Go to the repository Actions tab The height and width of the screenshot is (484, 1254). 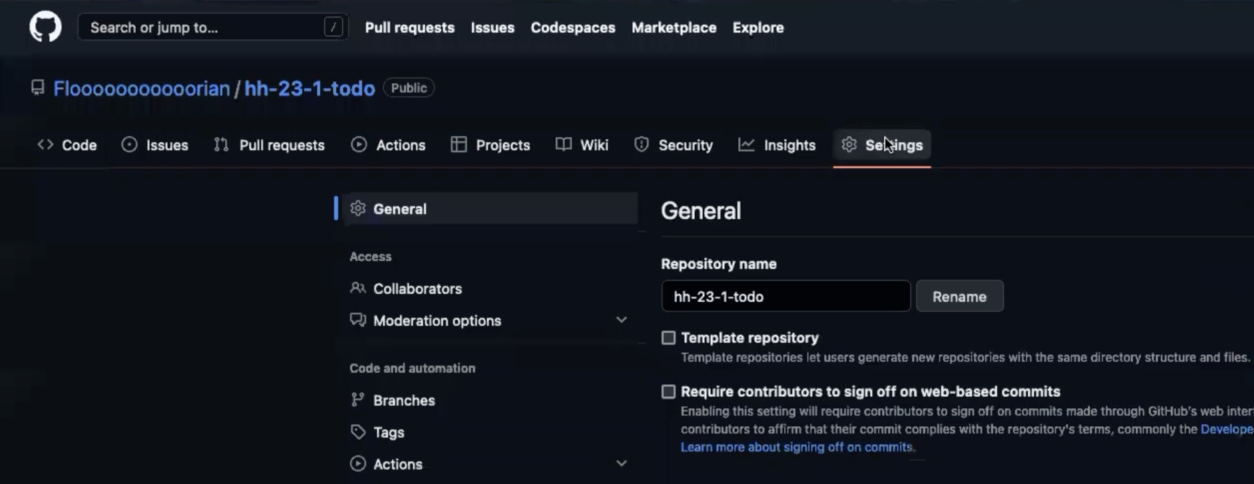[x=388, y=145]
